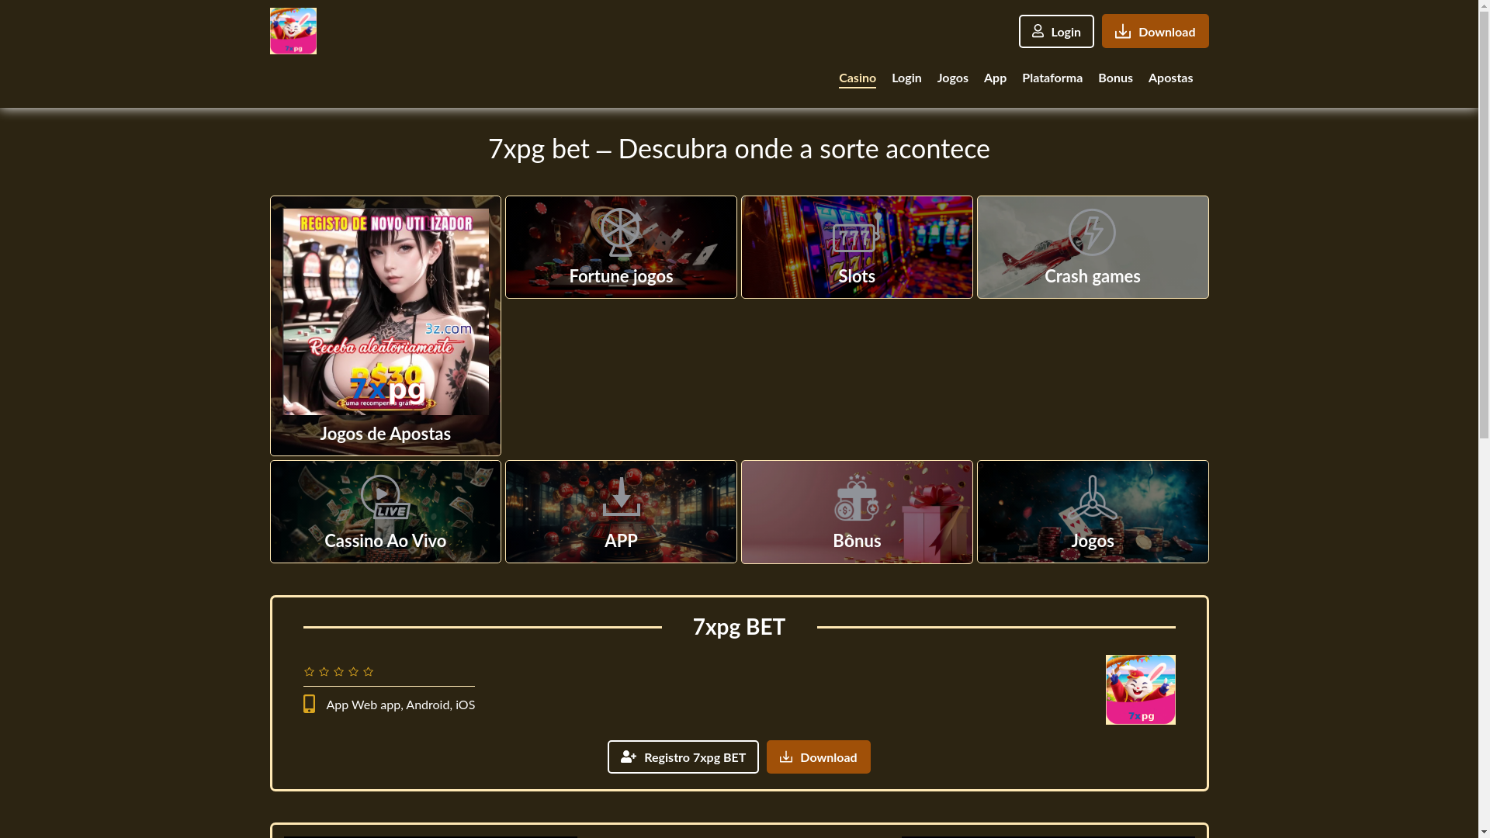Rate five stars in 7xpg BET rating
This screenshot has width=1490, height=838.
369,672
